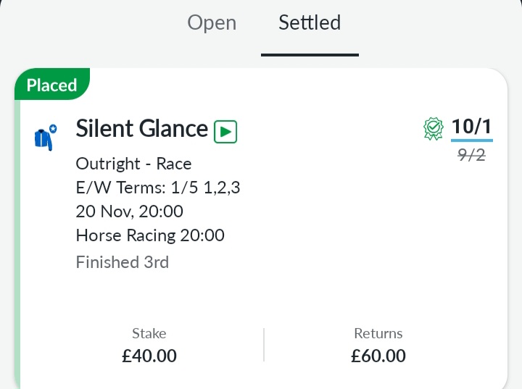
Task: Select the Settled bets tab
Action: click(x=310, y=22)
